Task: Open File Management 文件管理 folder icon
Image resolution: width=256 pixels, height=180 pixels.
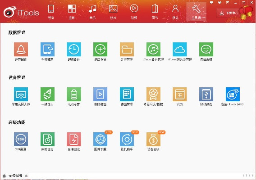Action: [127, 49]
